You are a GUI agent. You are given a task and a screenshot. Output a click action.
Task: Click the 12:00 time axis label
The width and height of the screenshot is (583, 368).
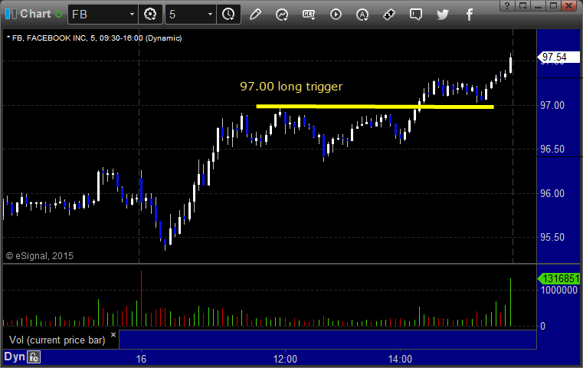(285, 359)
